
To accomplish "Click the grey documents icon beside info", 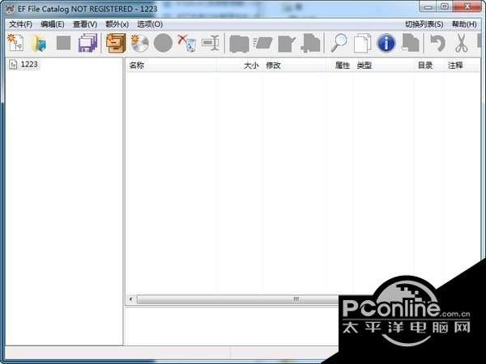I will pyautogui.click(x=410, y=43).
